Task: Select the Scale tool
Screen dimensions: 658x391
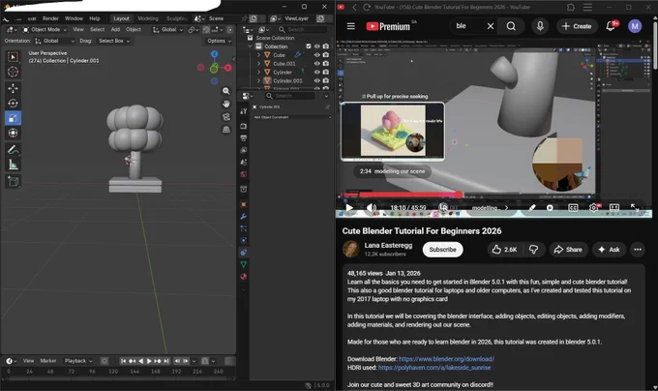Action: (13, 118)
